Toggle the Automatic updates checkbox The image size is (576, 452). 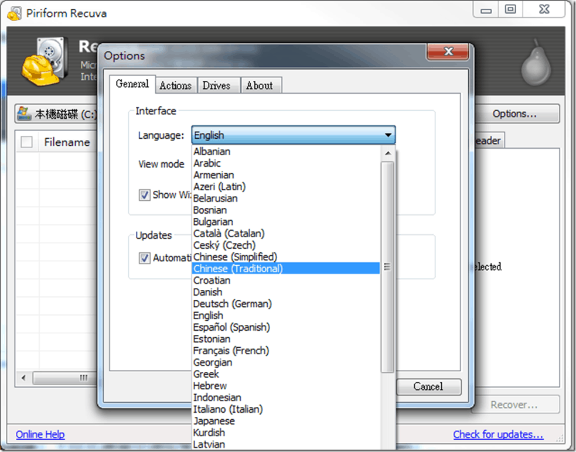click(x=144, y=258)
